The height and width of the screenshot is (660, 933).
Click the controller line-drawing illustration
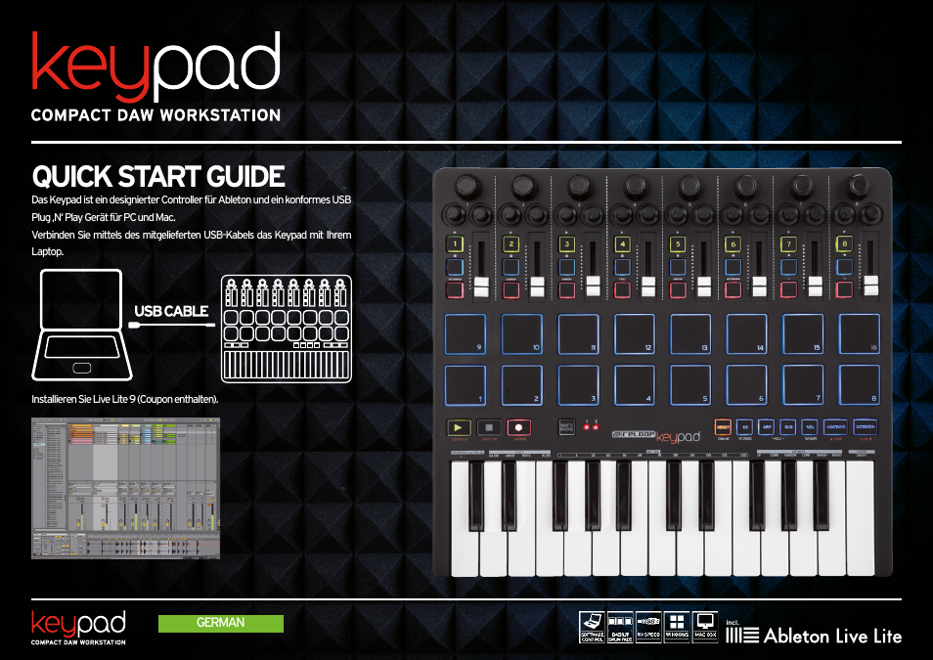click(x=287, y=329)
